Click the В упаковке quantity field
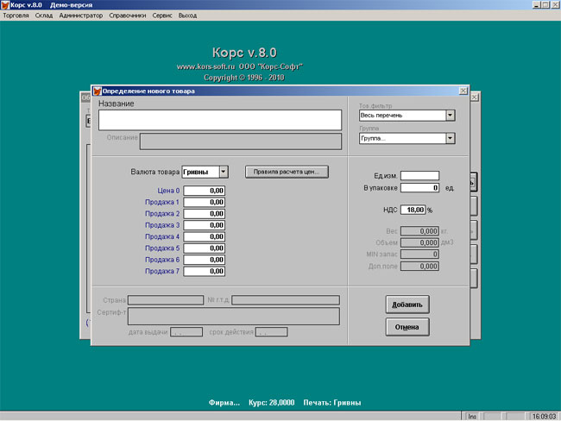Image resolution: width=561 pixels, height=421 pixels. click(419, 188)
